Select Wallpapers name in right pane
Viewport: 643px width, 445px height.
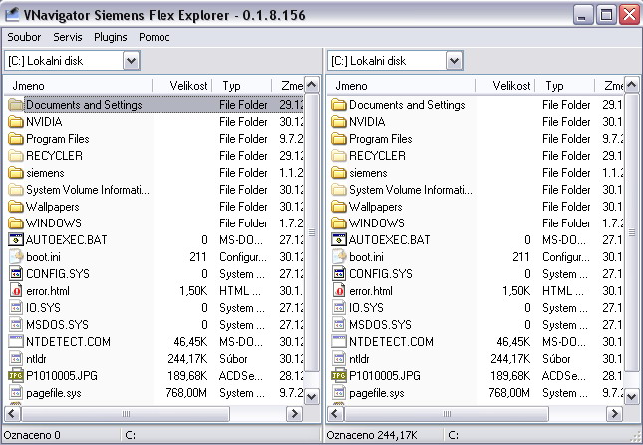tap(376, 207)
